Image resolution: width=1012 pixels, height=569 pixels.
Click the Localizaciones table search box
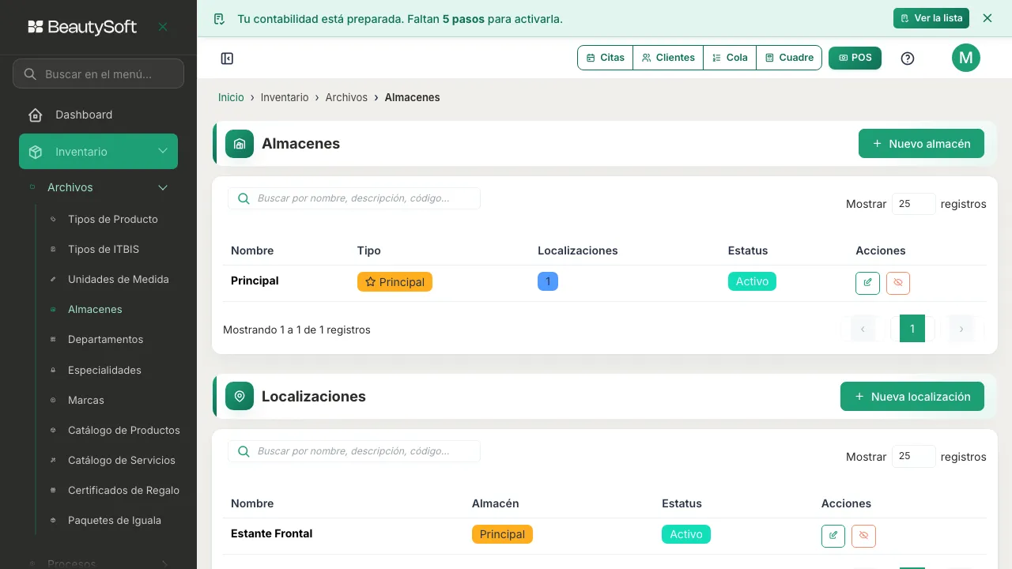click(354, 451)
